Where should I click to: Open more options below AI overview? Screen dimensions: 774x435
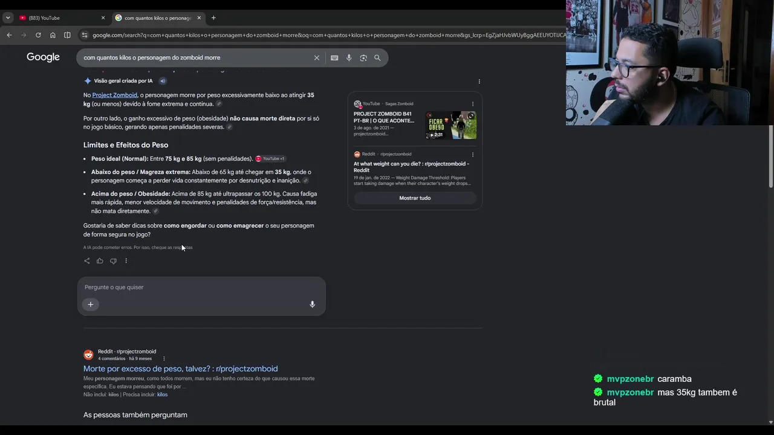point(126,261)
